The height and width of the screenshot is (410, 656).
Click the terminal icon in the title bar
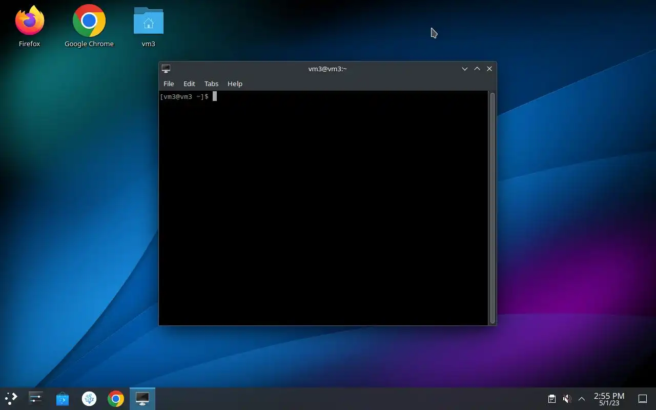click(166, 69)
